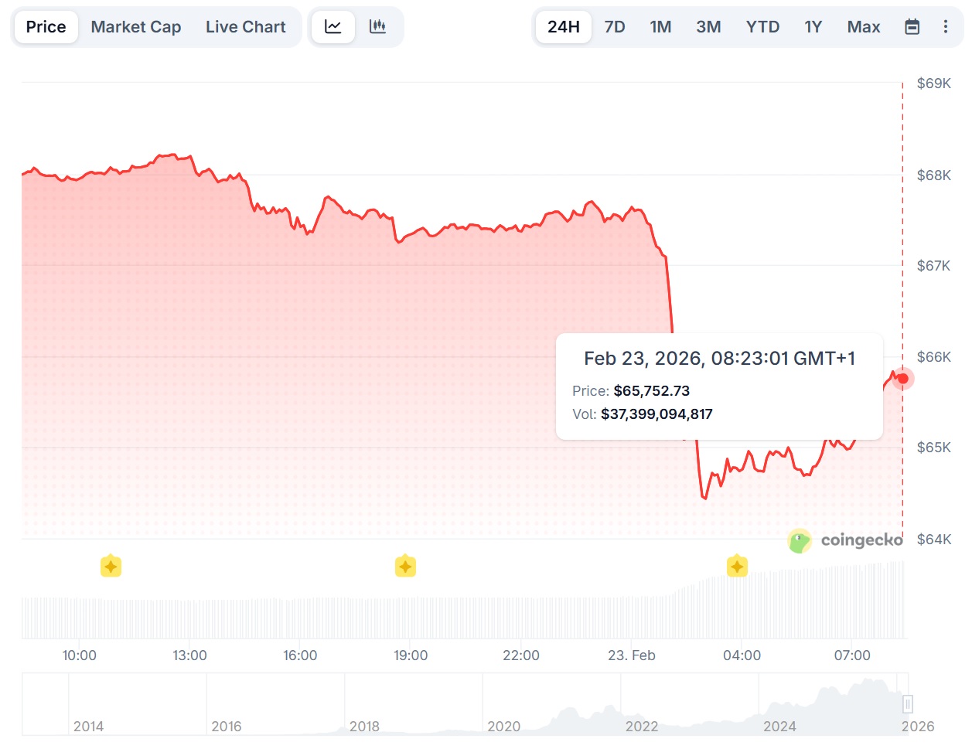Select the 24H time range
Screen dimensions: 972x749
click(x=564, y=27)
